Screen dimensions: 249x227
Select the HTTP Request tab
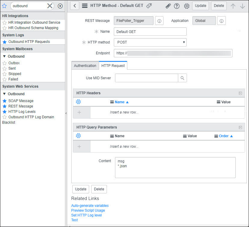click(113, 66)
